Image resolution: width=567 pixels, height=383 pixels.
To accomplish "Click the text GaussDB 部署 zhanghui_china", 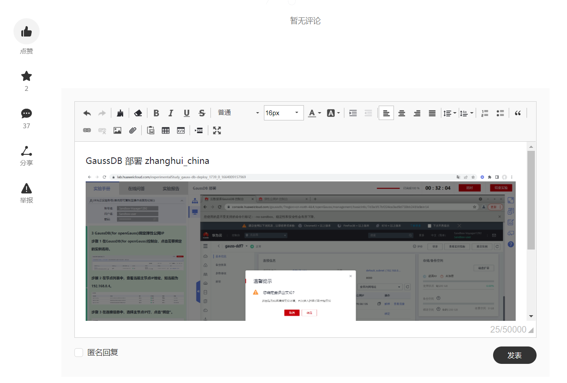I will point(147,161).
